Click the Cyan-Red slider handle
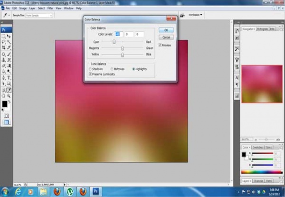This screenshot has width=285, height=197. [x=114, y=41]
